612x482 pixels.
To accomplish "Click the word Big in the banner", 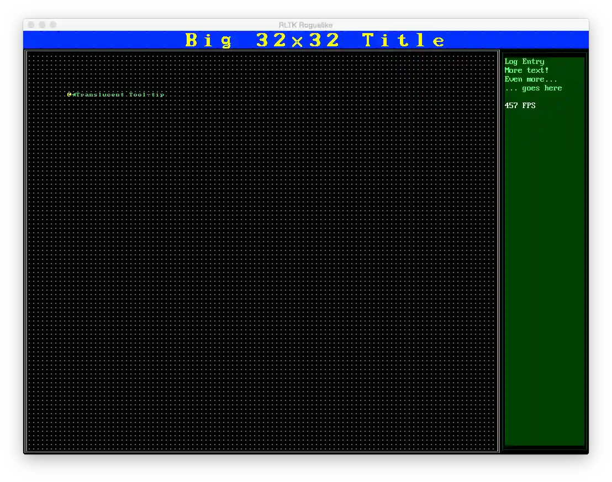I will (x=208, y=40).
